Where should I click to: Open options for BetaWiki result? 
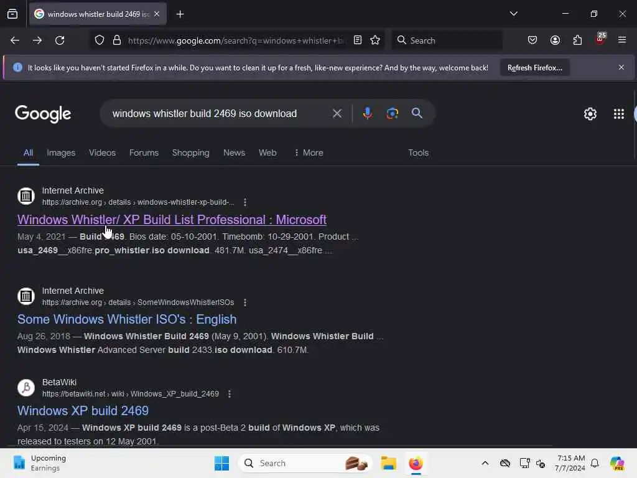click(x=230, y=394)
